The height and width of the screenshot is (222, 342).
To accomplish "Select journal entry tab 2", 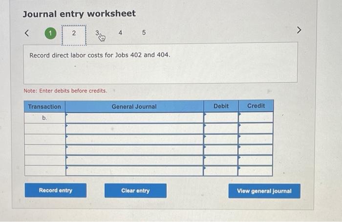I will (x=74, y=35).
